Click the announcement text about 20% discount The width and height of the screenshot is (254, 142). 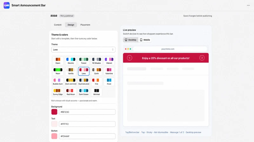166,58
